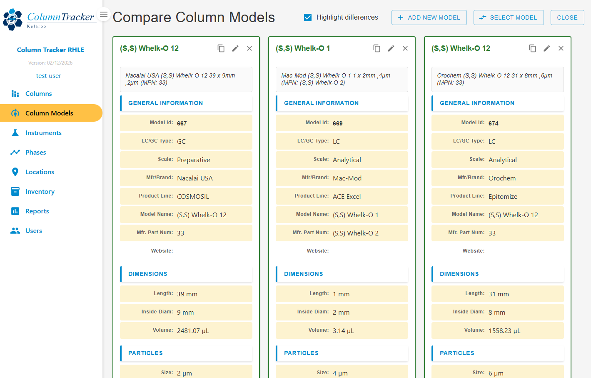
Task: Remove Nacalai USA card from comparison
Action: pos(249,48)
